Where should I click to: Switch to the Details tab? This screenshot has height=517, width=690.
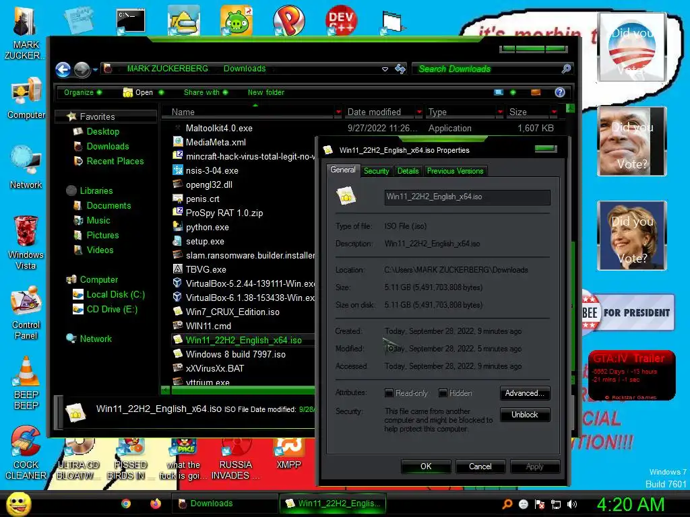(408, 171)
